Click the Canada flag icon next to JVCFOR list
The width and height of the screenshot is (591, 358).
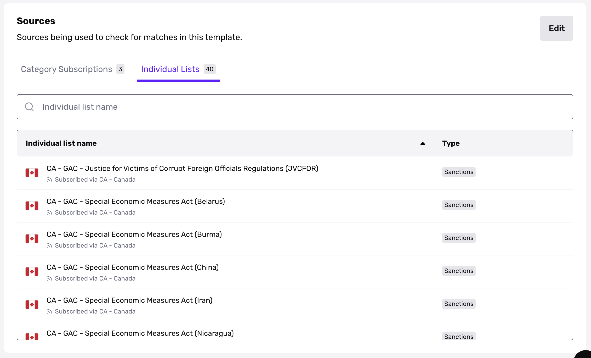32,173
